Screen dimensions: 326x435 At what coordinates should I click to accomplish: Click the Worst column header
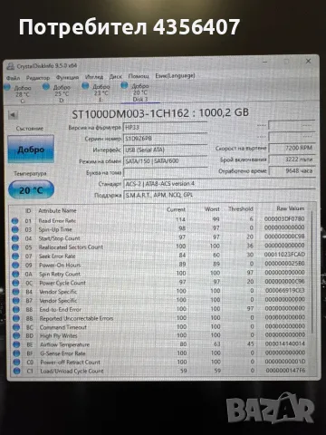pos(212,209)
